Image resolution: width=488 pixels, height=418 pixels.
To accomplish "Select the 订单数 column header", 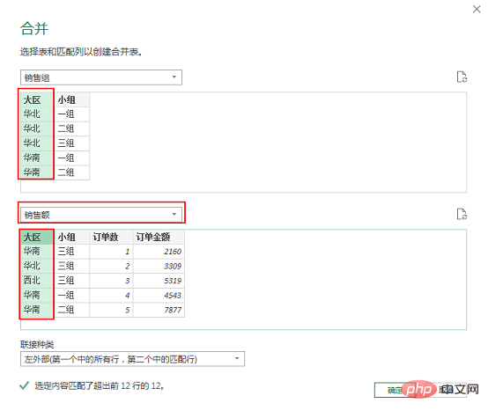I will 111,237.
